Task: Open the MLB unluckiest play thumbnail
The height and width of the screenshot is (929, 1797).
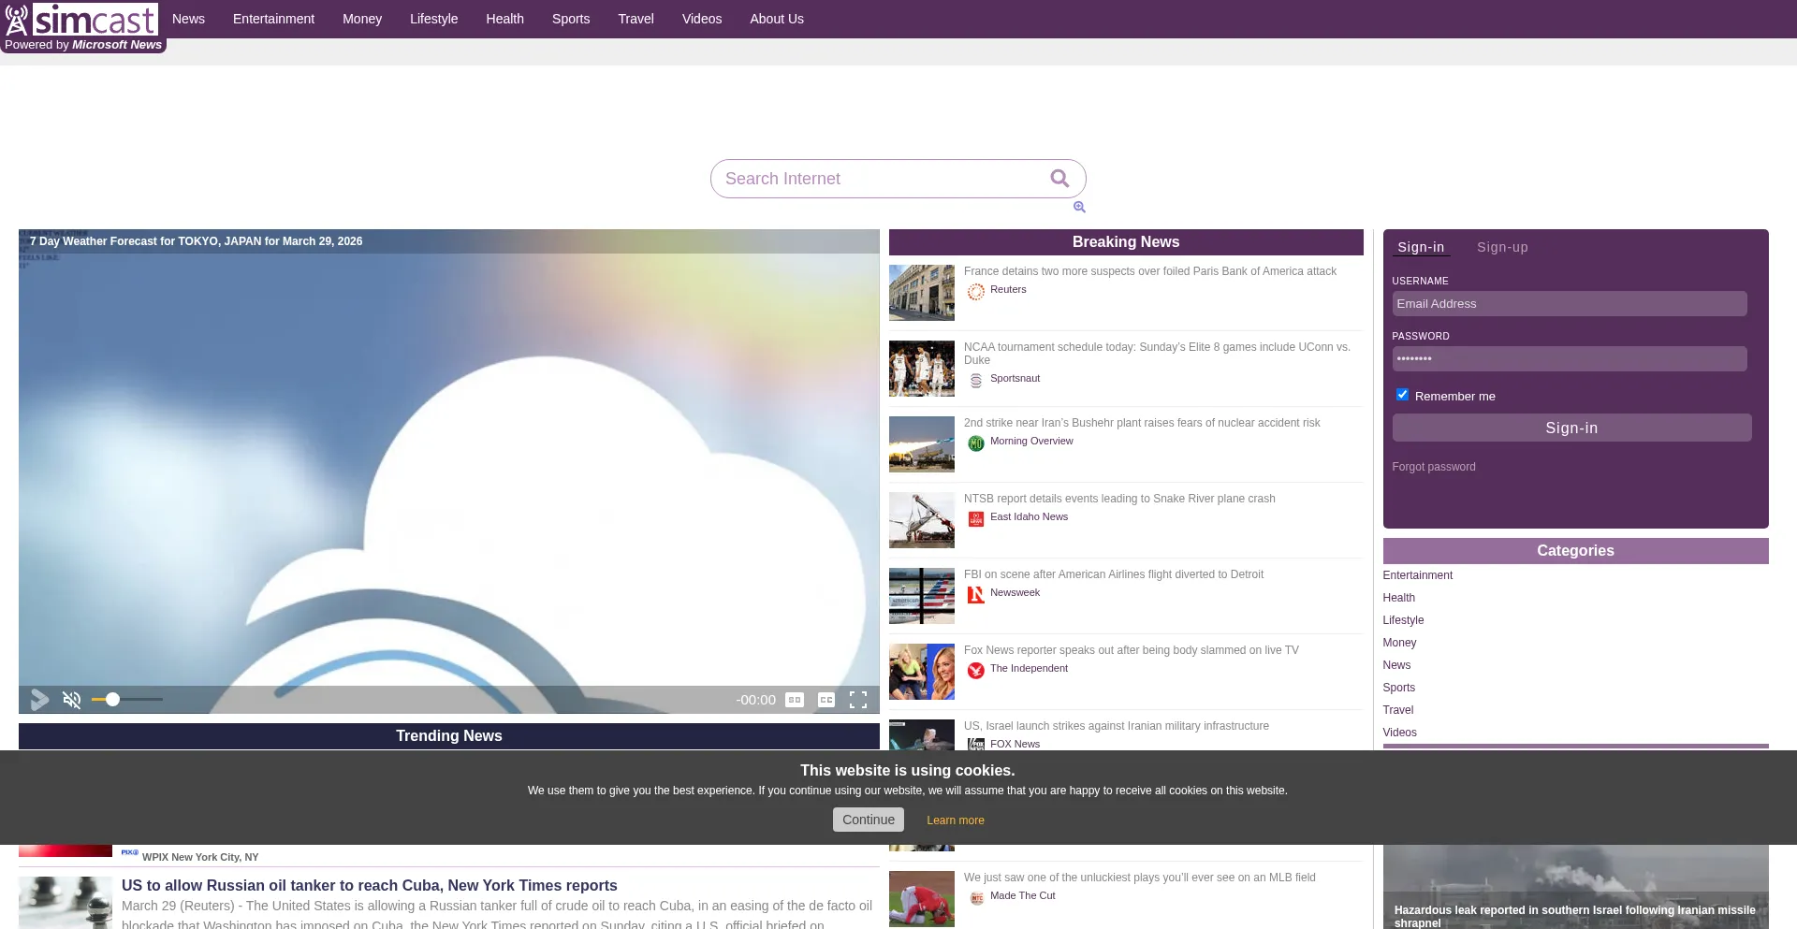Action: point(922,899)
